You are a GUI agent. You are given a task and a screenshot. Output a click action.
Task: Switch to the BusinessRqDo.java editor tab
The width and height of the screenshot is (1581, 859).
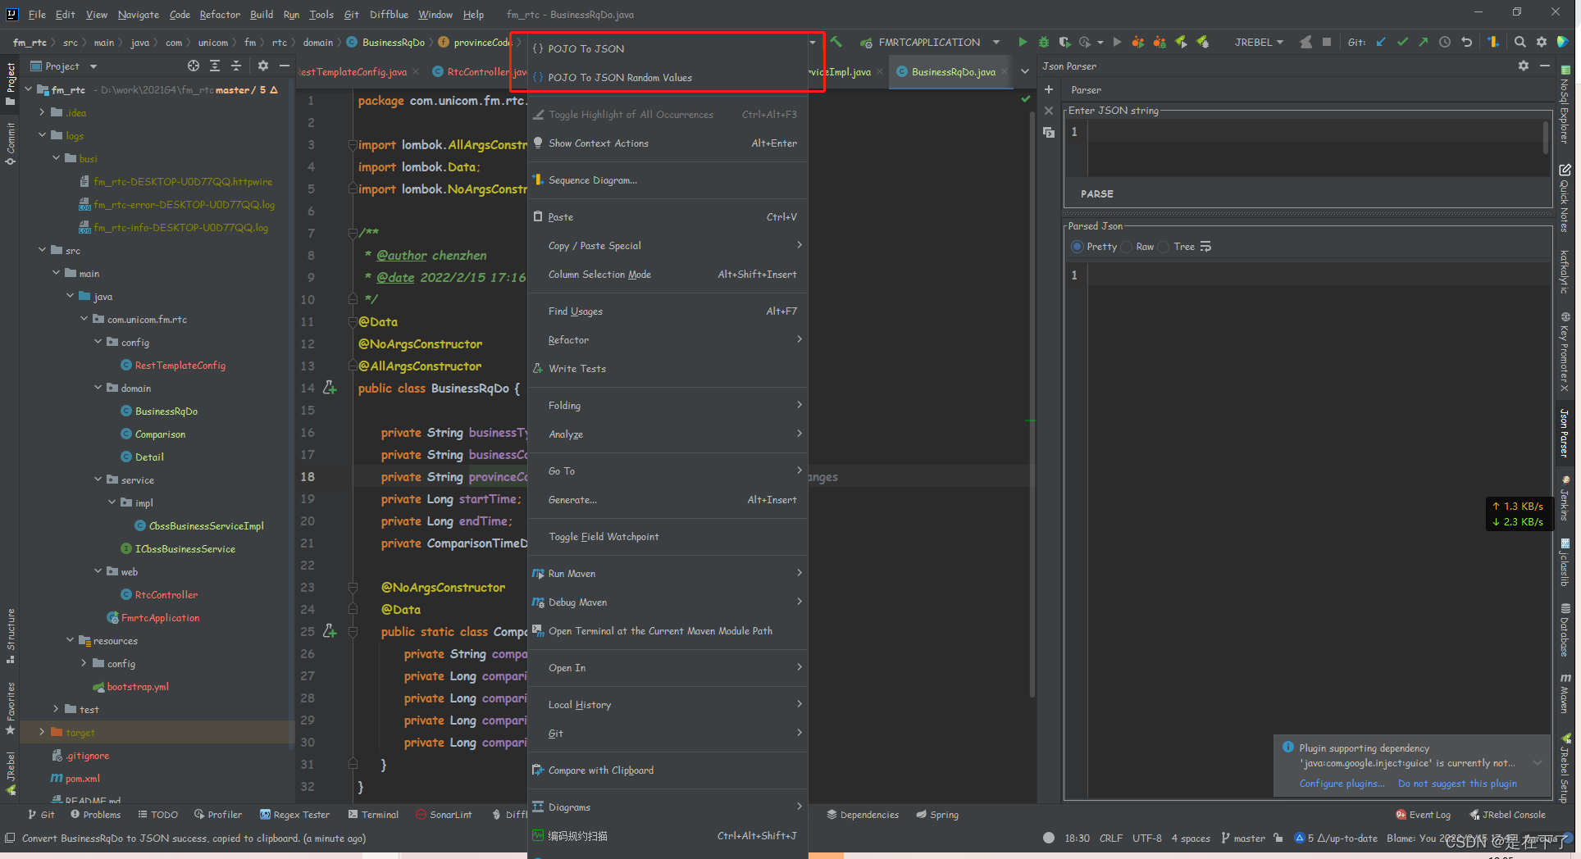pos(953,72)
